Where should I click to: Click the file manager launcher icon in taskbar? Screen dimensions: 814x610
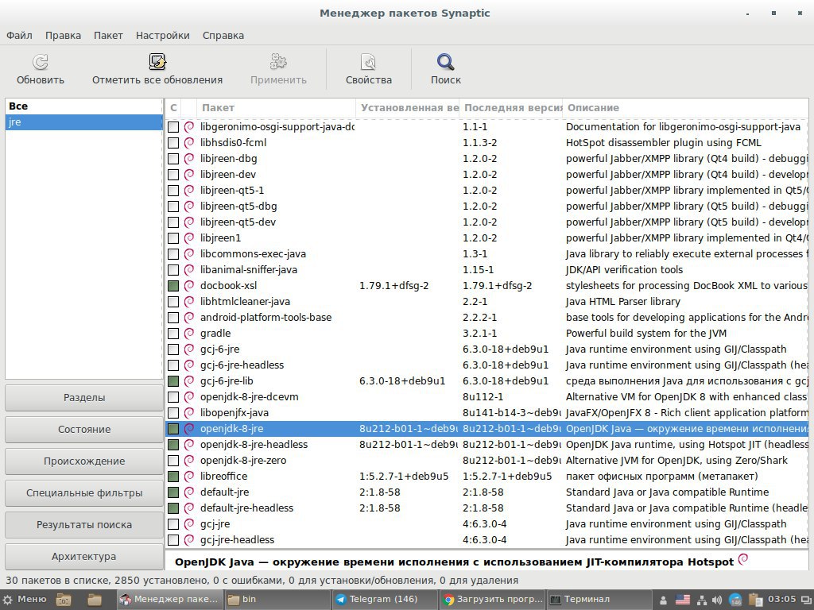(x=95, y=600)
